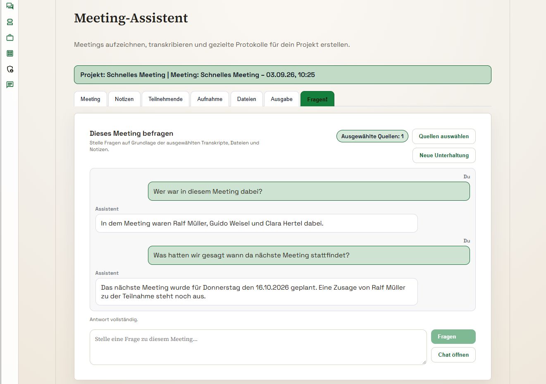
Task: Click the Chat öffnen button
Action: click(453, 355)
